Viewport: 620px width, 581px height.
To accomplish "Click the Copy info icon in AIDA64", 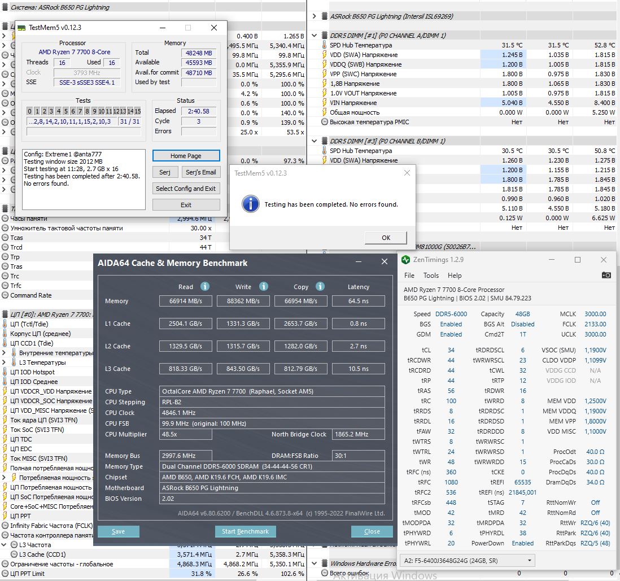I will (x=320, y=286).
